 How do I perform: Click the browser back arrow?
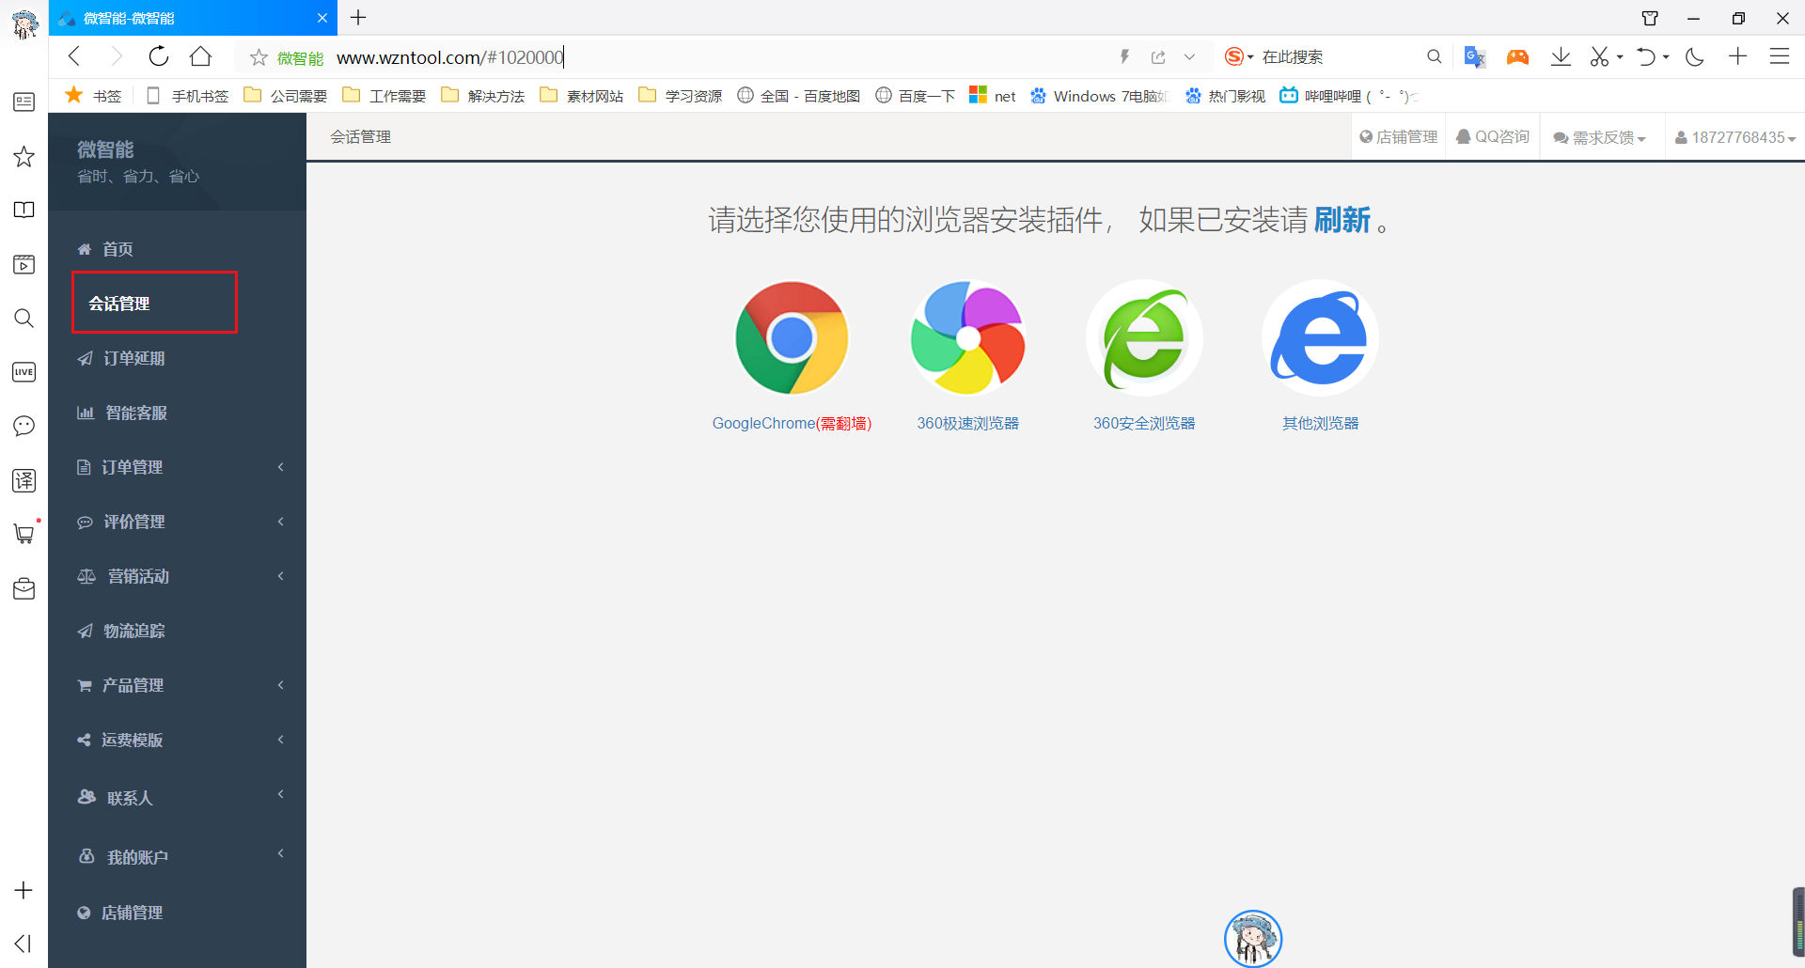click(x=75, y=56)
